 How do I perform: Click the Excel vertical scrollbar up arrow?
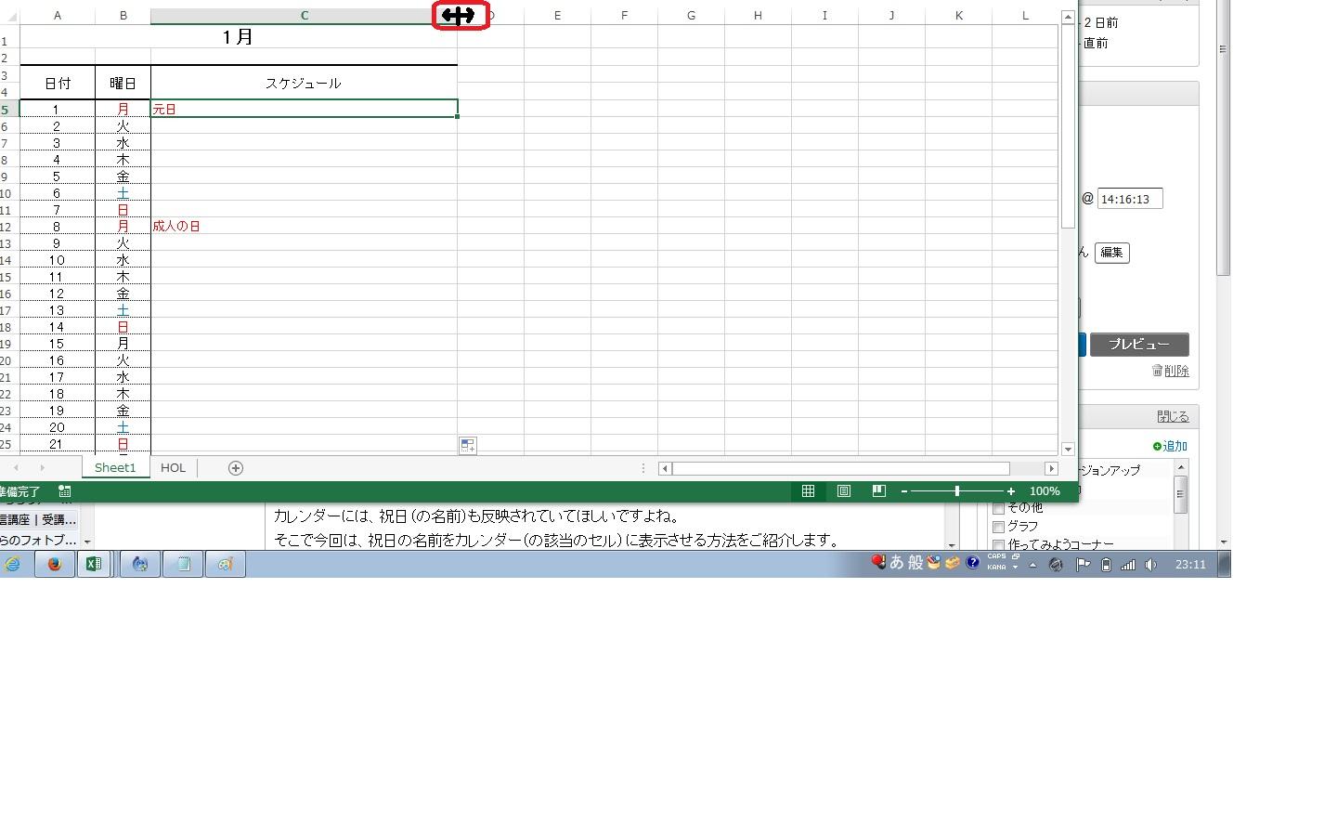pyautogui.click(x=1068, y=18)
